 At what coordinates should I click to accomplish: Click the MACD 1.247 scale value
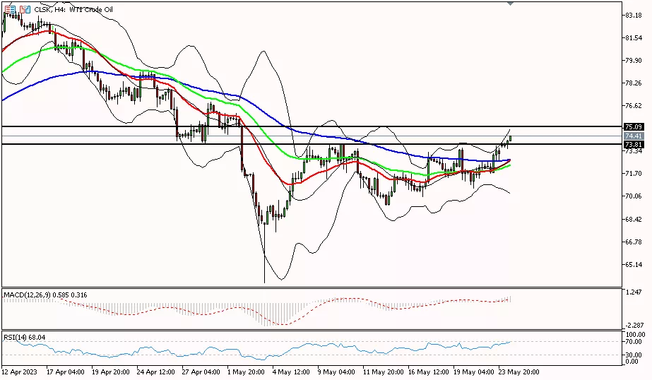click(633, 291)
